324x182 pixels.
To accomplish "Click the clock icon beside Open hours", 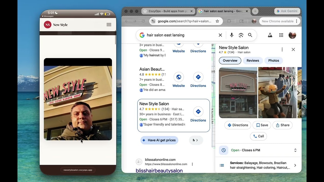I will [x=224, y=150].
